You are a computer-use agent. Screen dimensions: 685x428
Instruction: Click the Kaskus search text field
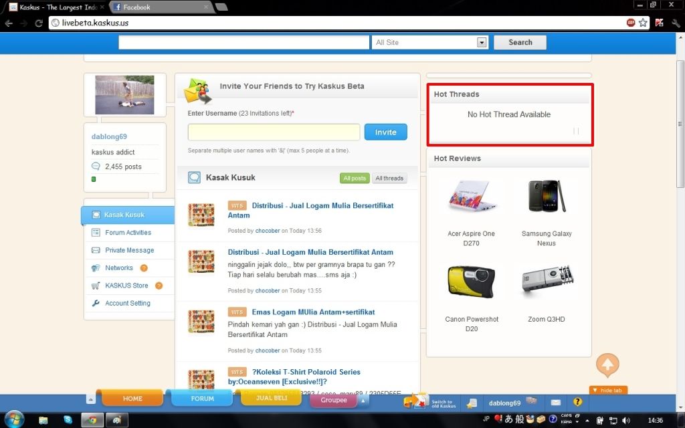243,42
